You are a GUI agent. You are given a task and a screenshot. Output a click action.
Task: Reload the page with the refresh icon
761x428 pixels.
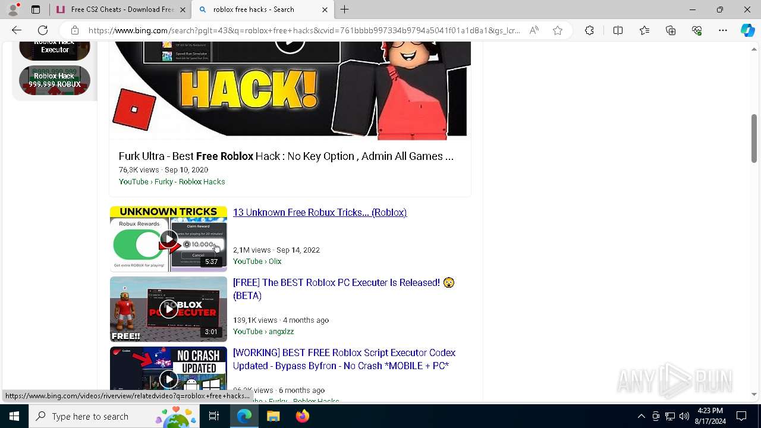pyautogui.click(x=43, y=30)
